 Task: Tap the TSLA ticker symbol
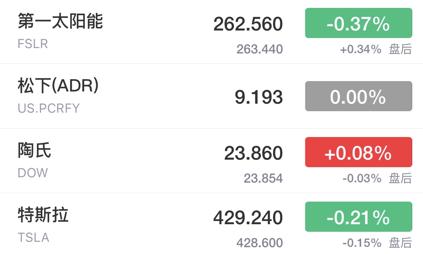(33, 237)
